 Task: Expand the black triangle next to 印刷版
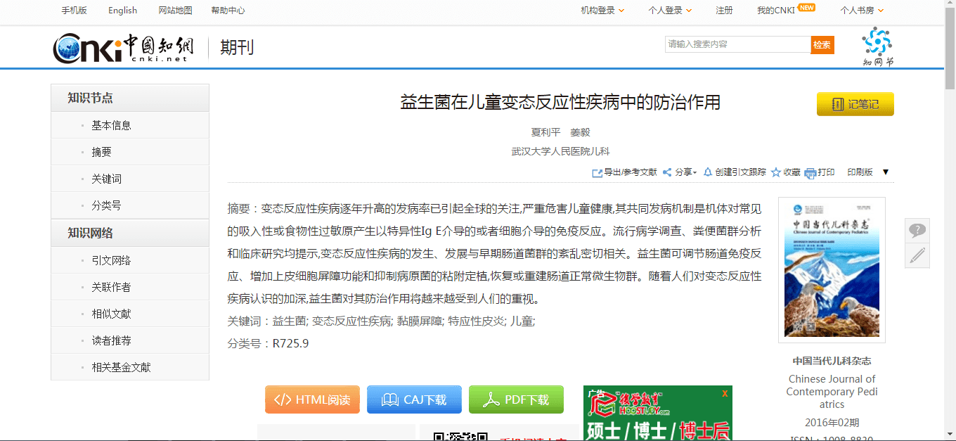pos(885,172)
